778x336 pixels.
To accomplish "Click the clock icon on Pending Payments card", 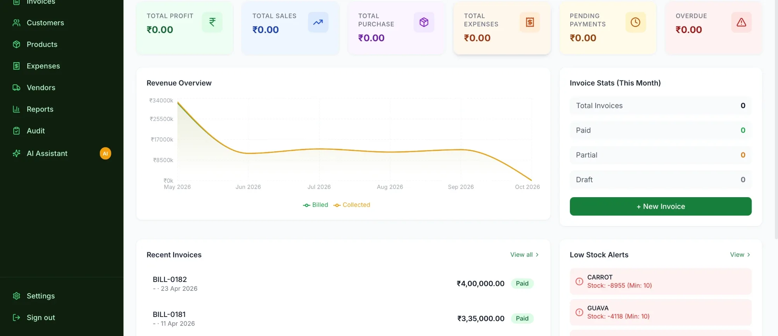I will [x=636, y=22].
